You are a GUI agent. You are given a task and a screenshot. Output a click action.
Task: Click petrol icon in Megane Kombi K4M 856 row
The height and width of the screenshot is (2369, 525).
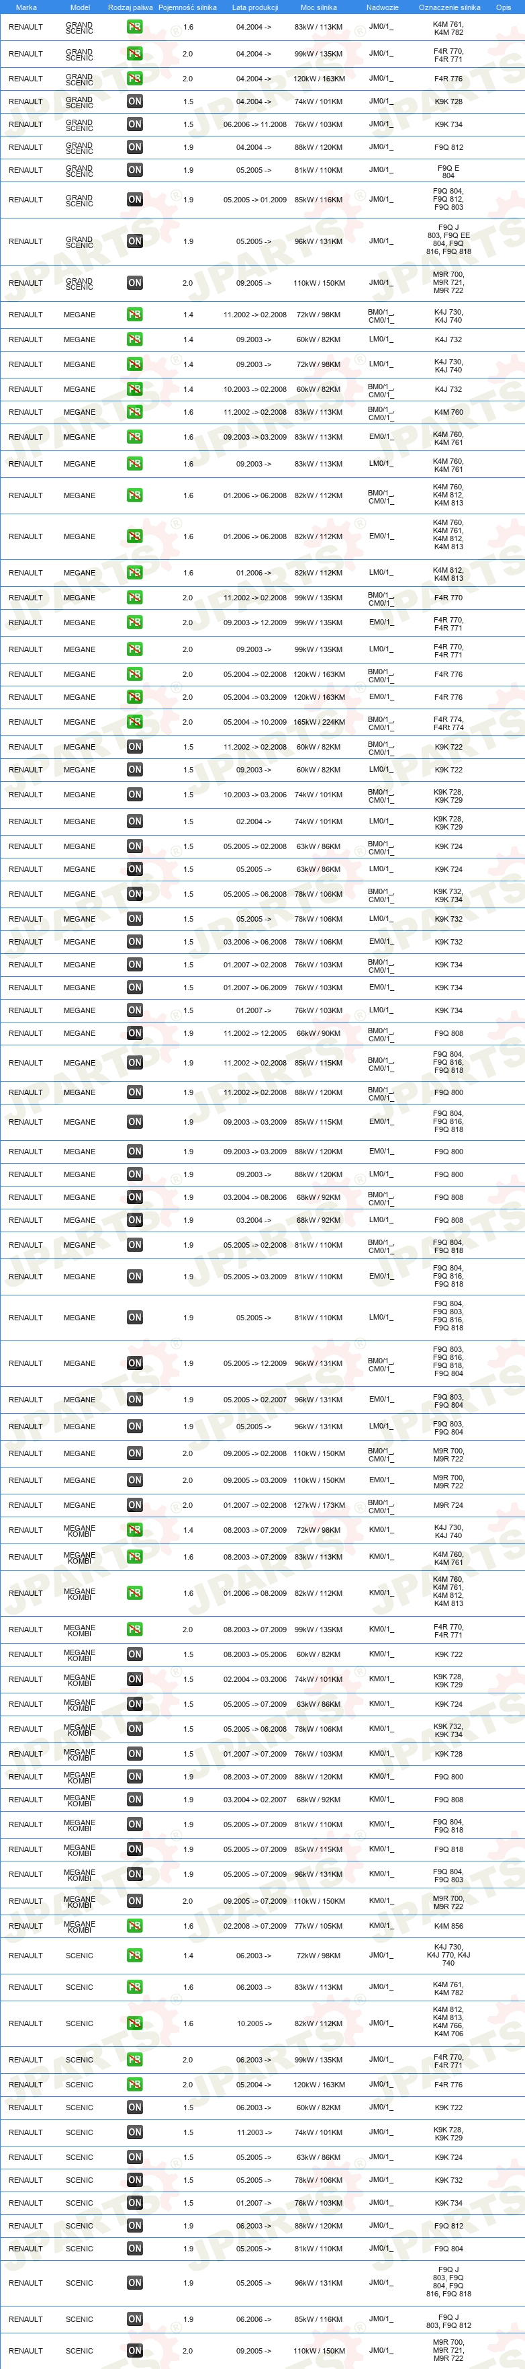click(135, 1926)
